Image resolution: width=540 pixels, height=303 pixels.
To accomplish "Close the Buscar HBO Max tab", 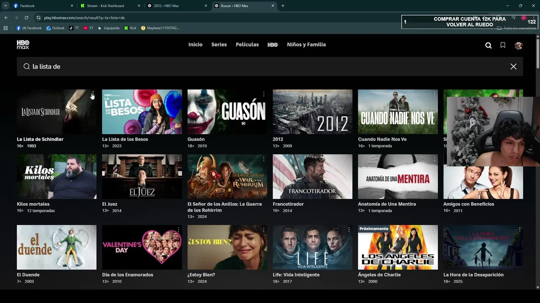I will coord(273,6).
